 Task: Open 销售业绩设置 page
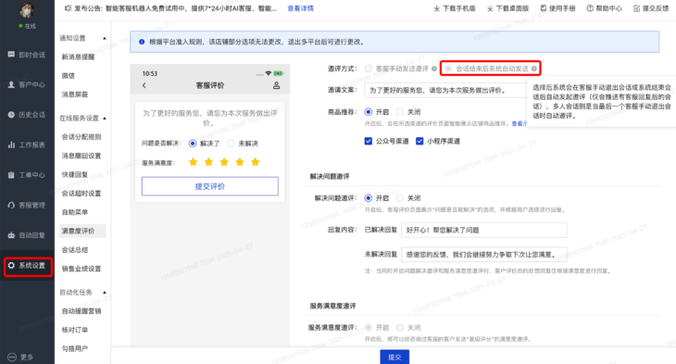pos(81,269)
